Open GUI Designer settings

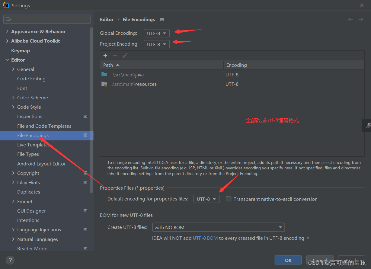[32, 211]
